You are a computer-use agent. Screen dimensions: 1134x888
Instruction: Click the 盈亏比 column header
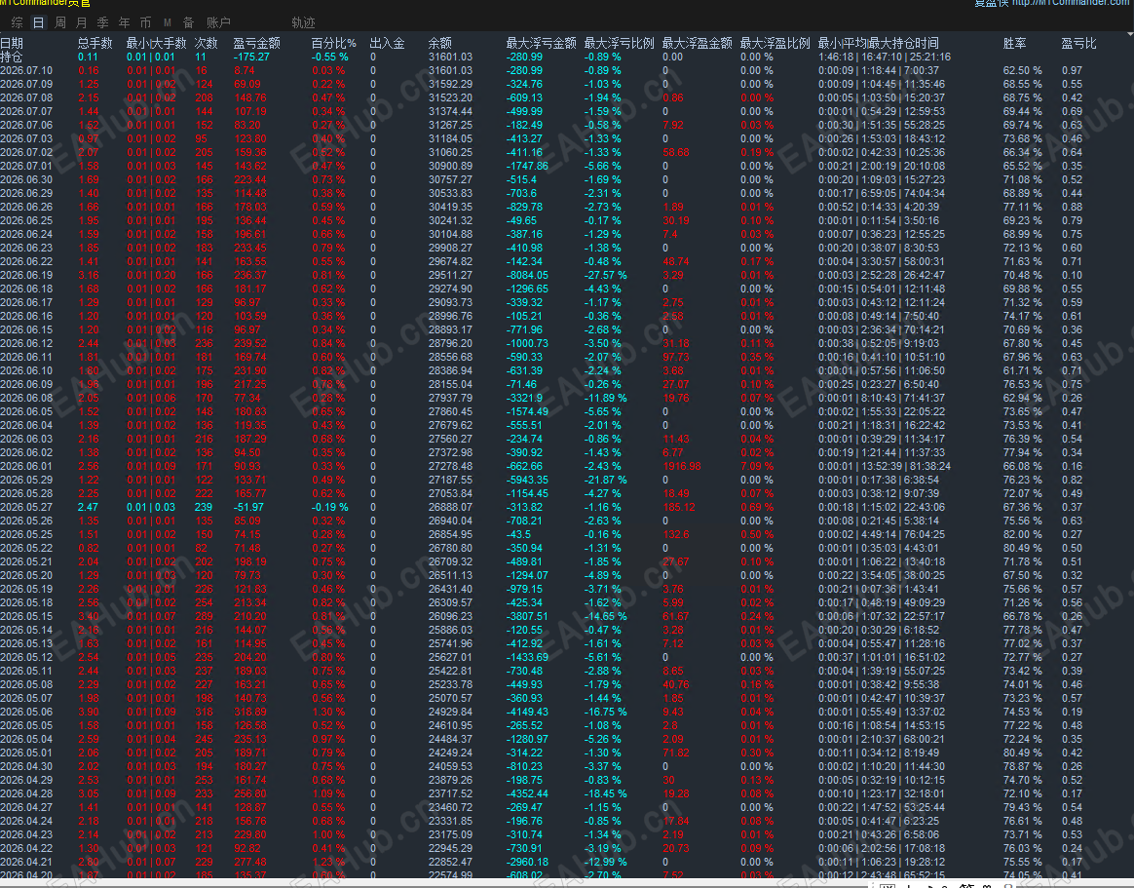pyautogui.click(x=1078, y=44)
